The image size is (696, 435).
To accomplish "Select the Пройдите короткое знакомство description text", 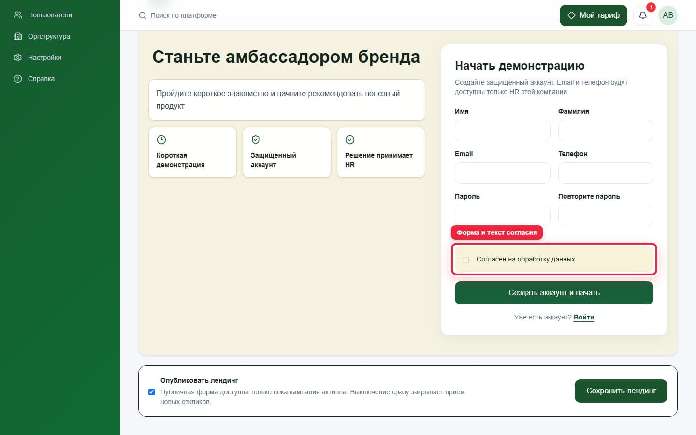I will (278, 100).
